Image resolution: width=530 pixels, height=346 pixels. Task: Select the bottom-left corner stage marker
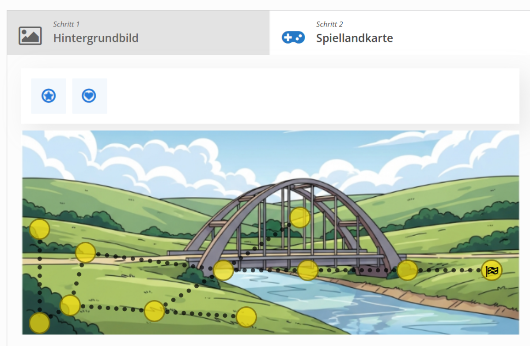pyautogui.click(x=40, y=323)
